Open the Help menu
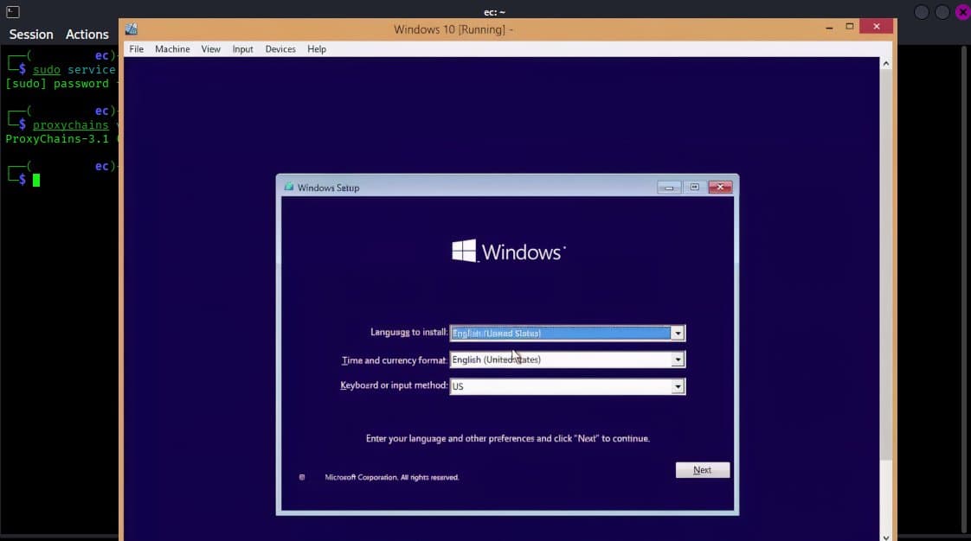Viewport: 971px width, 541px height. (317, 49)
